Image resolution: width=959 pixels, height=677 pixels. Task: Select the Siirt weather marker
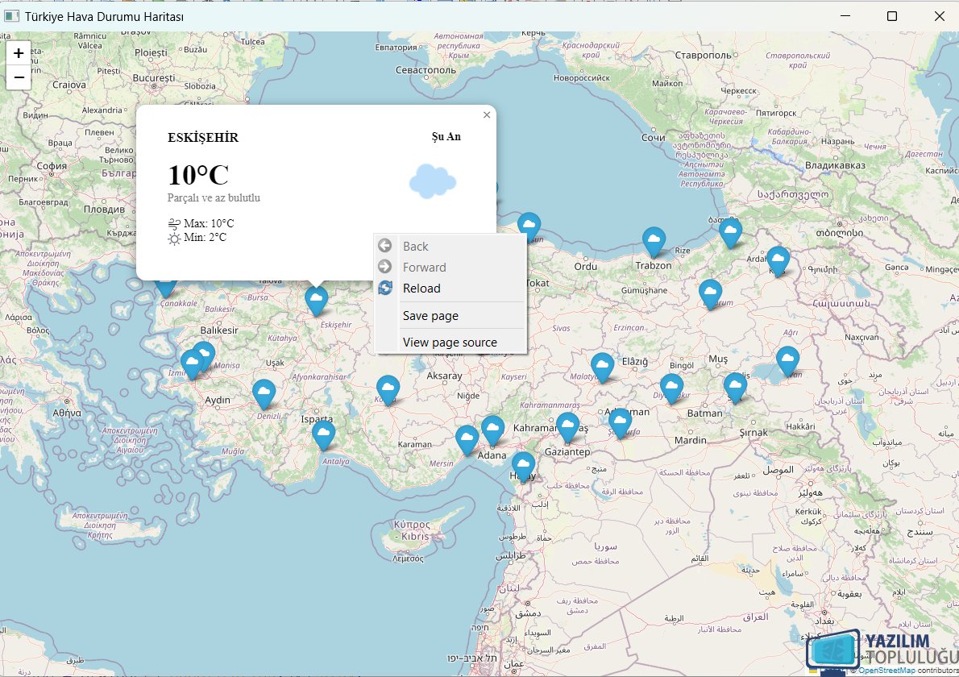point(735,388)
